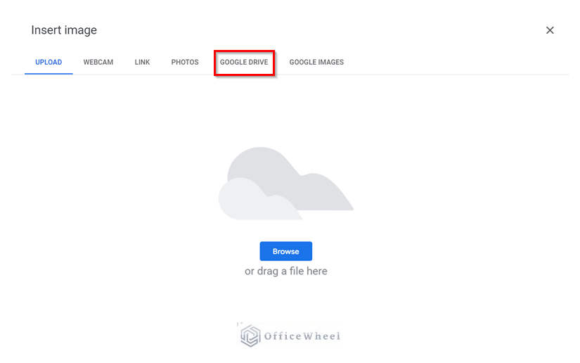Select the Link tab

142,62
